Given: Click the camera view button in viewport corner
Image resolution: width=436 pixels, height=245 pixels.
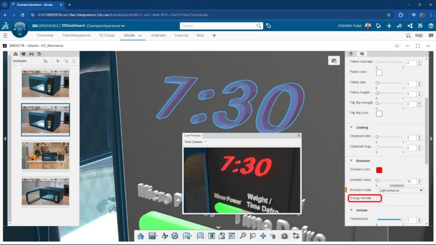Looking at the screenshot, I should click(x=334, y=61).
